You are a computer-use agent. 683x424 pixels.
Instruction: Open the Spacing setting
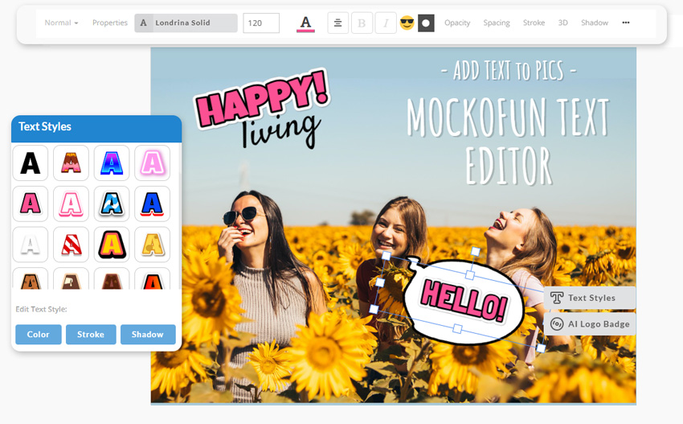pos(496,23)
